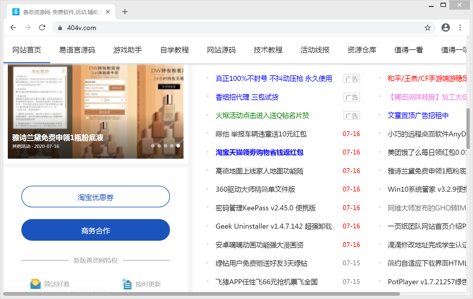Open the profile avatar icon
The height and width of the screenshot is (299, 473).
[446, 28]
